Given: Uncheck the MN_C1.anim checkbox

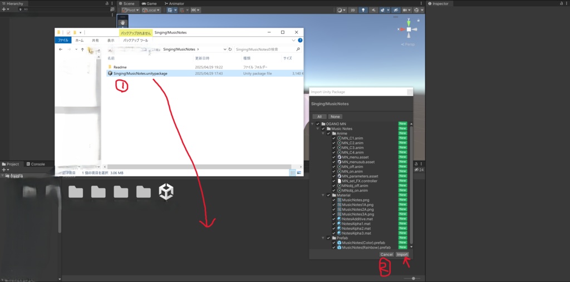Looking at the screenshot, I should (x=334, y=138).
